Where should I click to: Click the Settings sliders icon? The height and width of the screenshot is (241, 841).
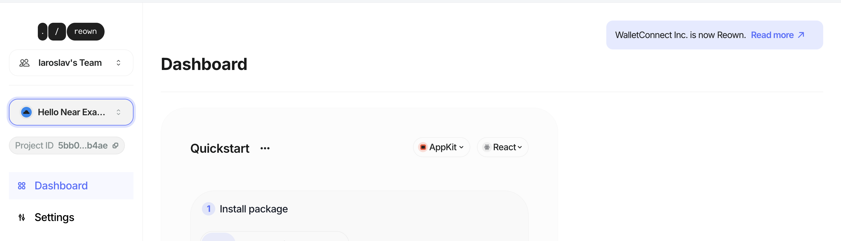pos(21,217)
